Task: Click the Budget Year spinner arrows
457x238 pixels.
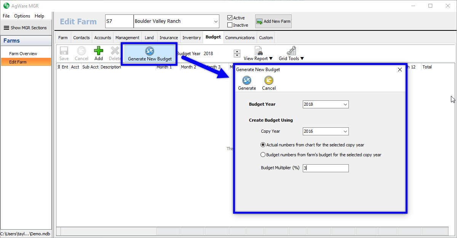Action: tap(237, 54)
